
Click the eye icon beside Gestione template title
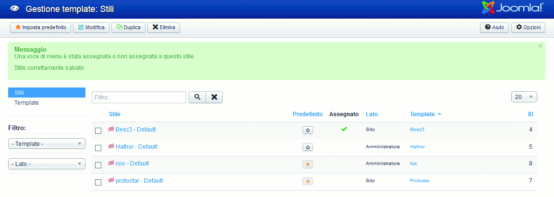[x=14, y=9]
